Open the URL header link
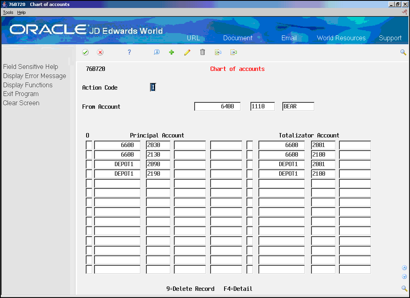This screenshot has height=298, width=410. click(193, 38)
